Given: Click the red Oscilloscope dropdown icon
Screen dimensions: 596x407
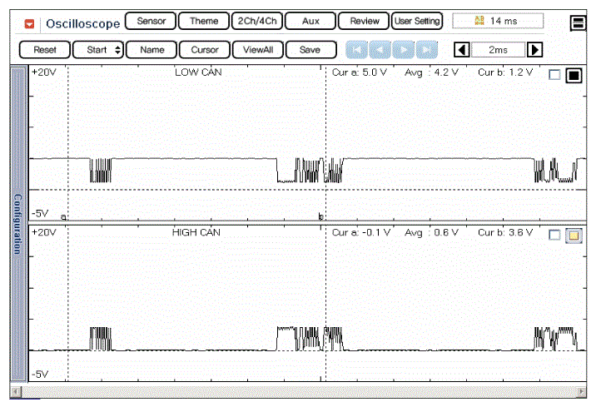Looking at the screenshot, I should pyautogui.click(x=30, y=22).
